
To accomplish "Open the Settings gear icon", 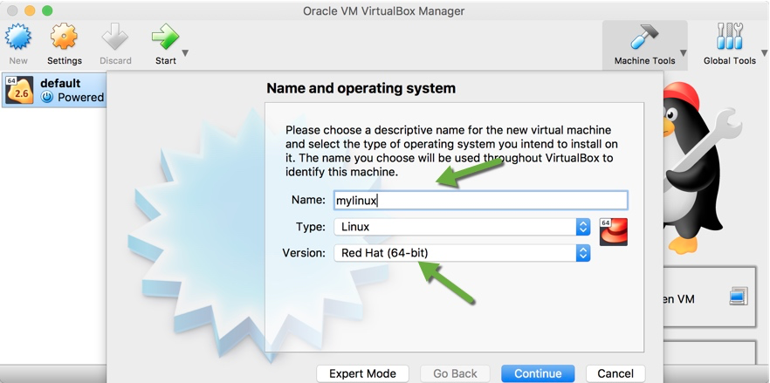I will click(64, 38).
